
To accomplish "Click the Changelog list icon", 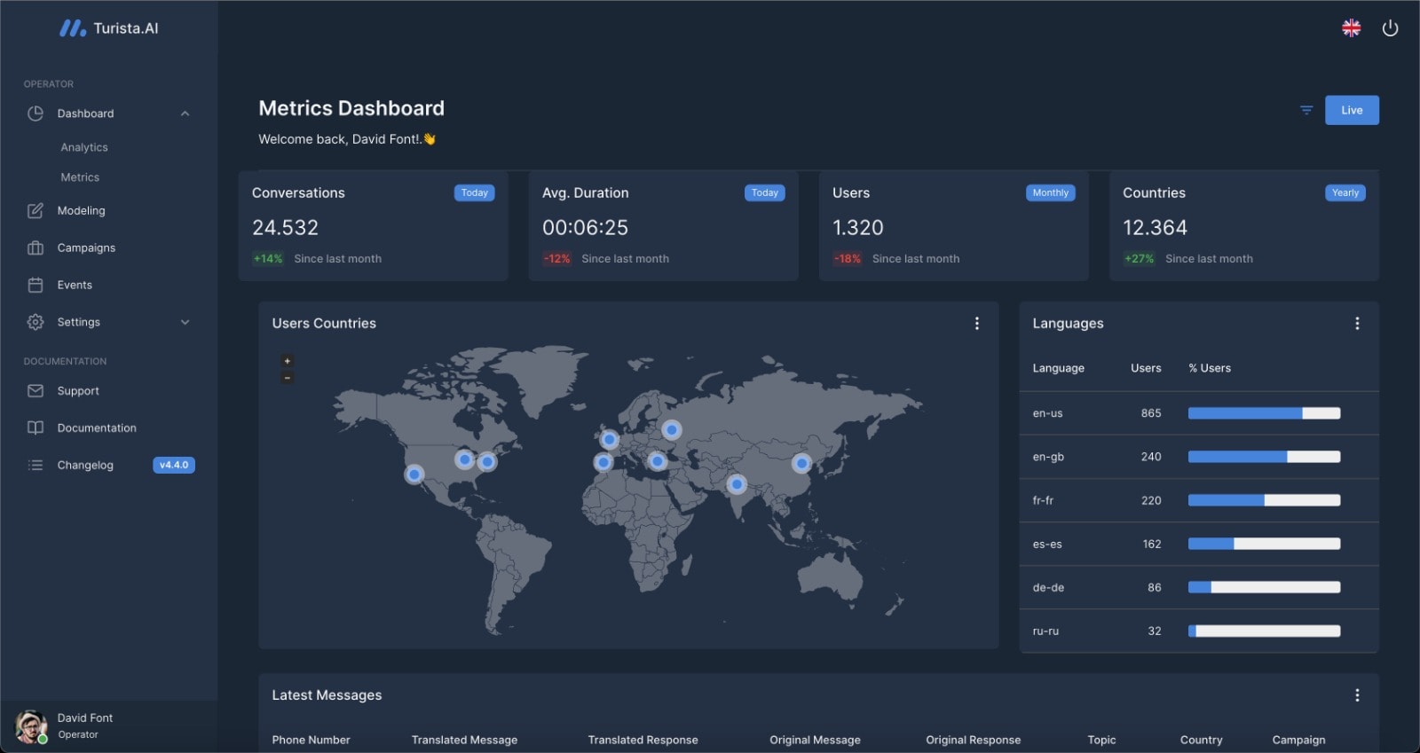I will click(35, 465).
